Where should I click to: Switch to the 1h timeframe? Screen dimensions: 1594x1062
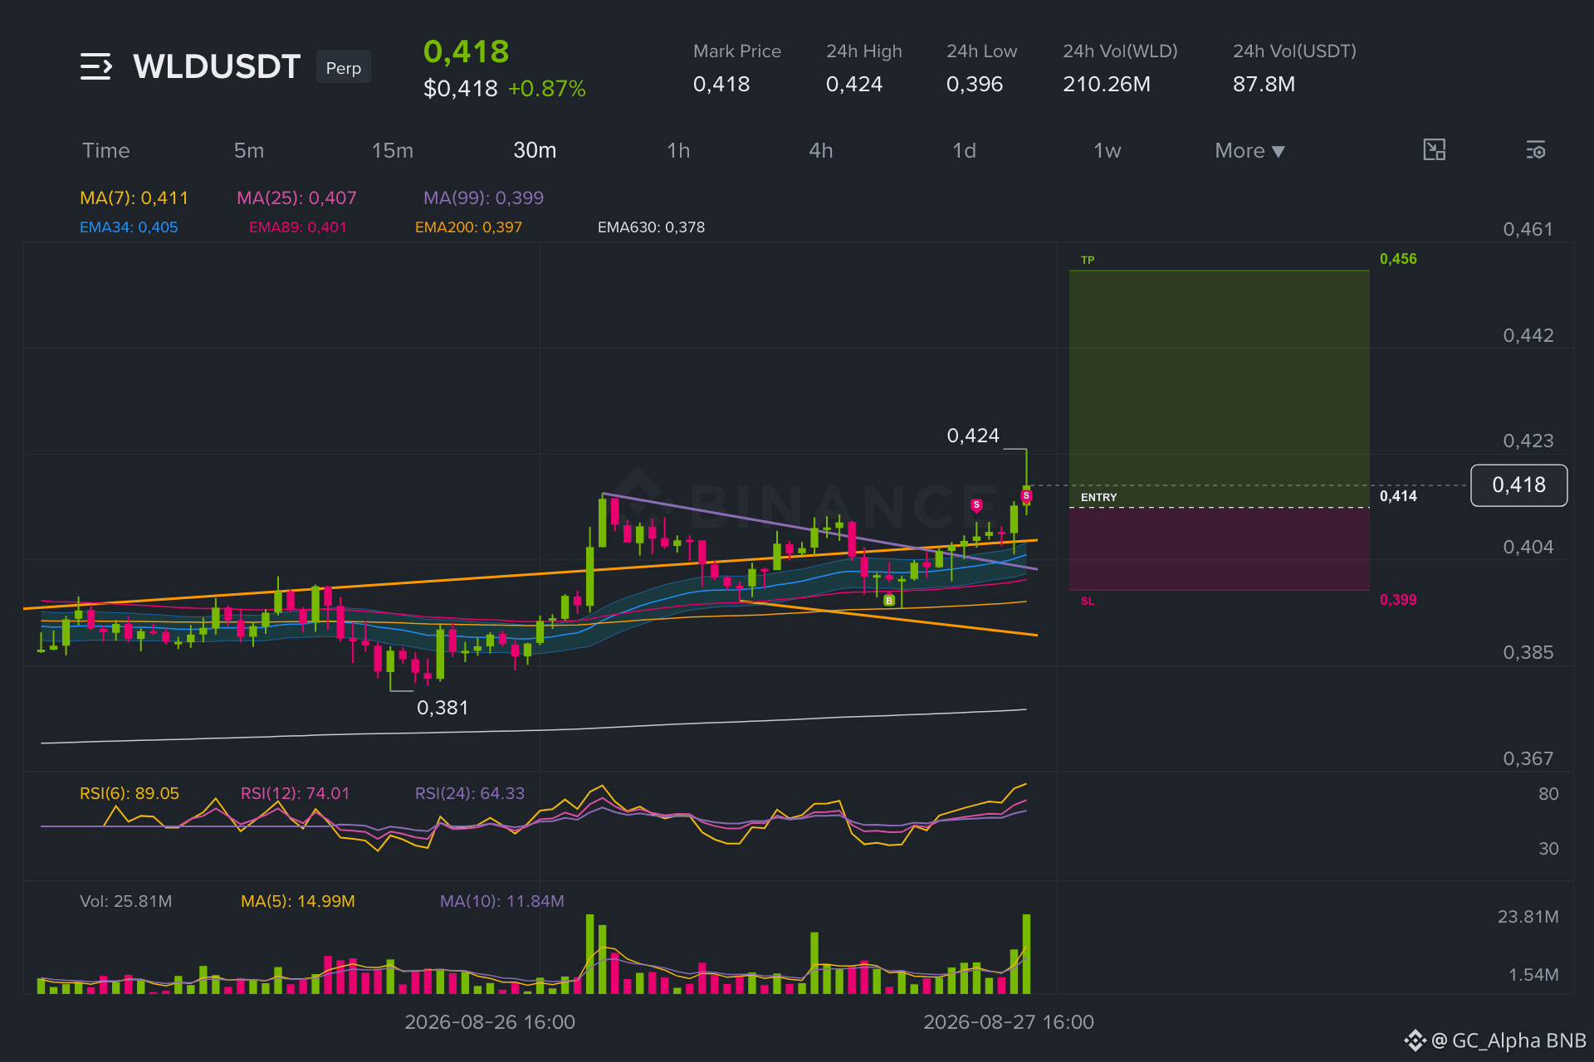coord(678,150)
